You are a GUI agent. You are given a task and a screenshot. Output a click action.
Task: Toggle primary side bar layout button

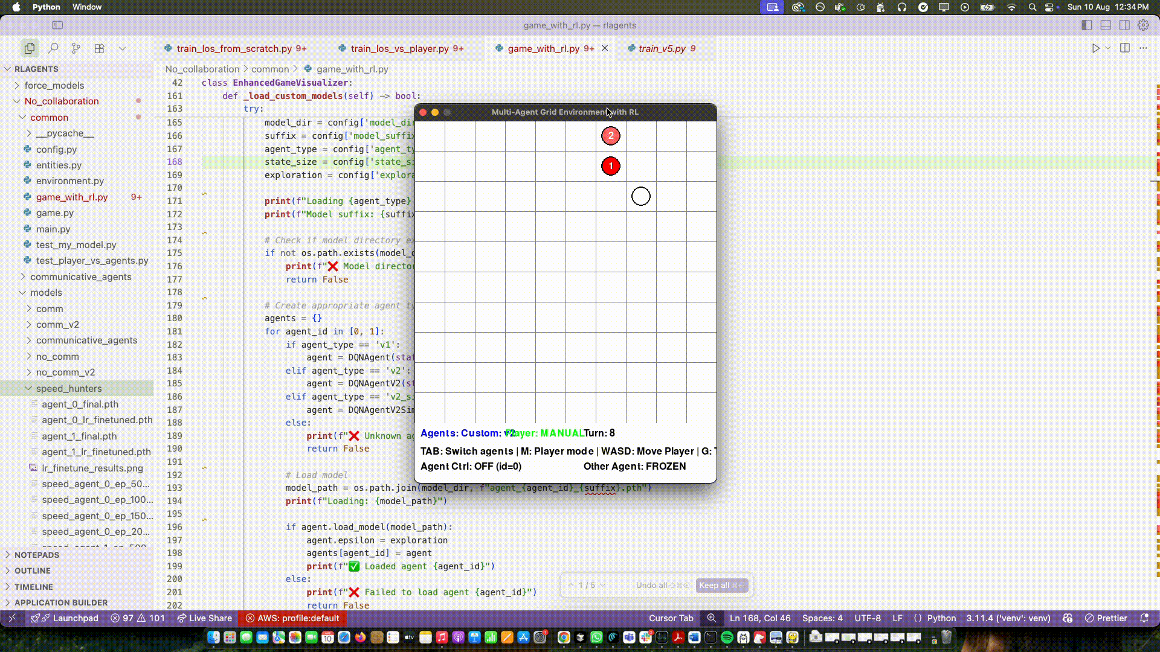1086,25
